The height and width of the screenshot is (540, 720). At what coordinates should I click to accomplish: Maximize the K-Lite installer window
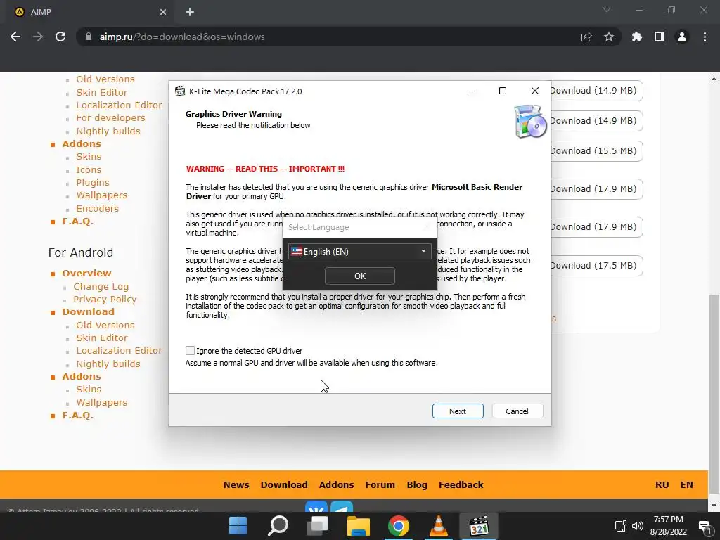pos(502,91)
